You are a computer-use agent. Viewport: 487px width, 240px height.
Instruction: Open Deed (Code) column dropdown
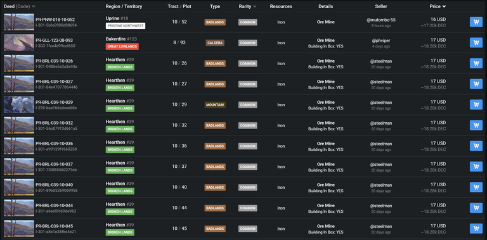pyautogui.click(x=33, y=6)
